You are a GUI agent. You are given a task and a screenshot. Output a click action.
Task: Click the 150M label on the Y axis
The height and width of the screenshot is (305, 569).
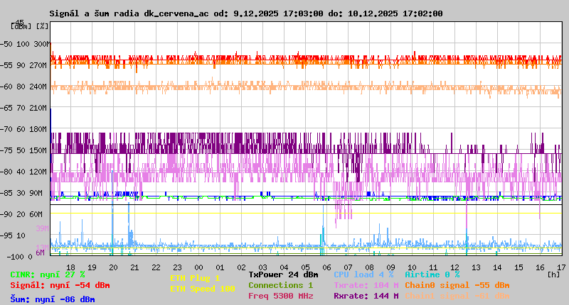[x=38, y=150]
